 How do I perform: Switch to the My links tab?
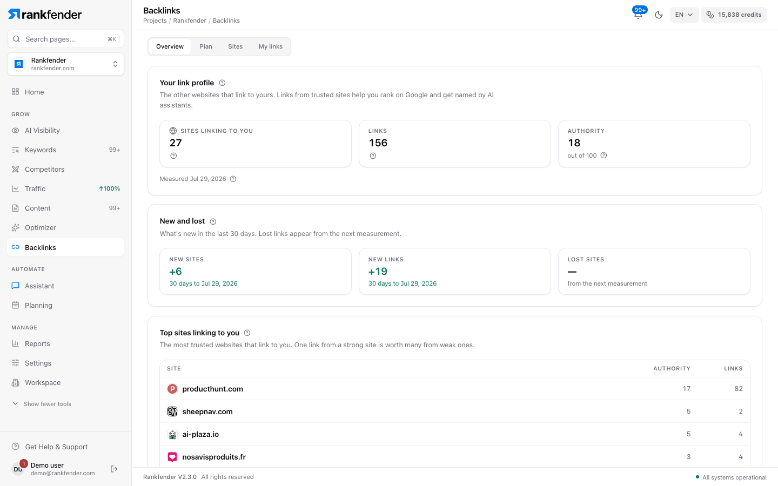(x=271, y=46)
